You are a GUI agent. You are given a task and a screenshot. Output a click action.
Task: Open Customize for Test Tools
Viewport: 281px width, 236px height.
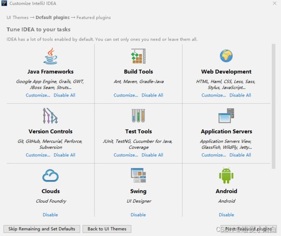(126, 155)
